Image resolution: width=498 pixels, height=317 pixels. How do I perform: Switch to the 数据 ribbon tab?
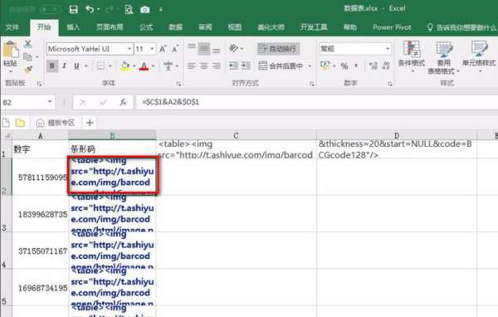[175, 27]
